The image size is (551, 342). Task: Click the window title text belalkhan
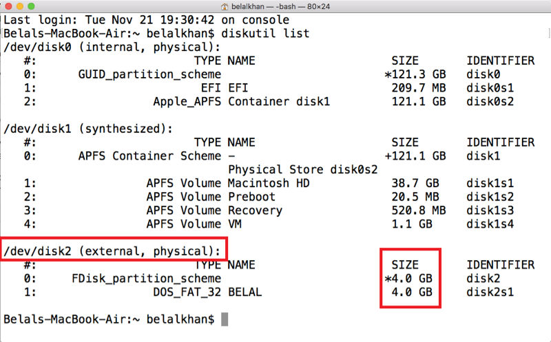click(248, 7)
